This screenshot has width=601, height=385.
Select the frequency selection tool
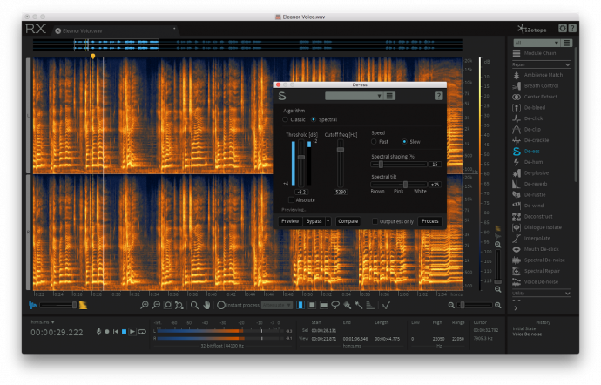323,305
